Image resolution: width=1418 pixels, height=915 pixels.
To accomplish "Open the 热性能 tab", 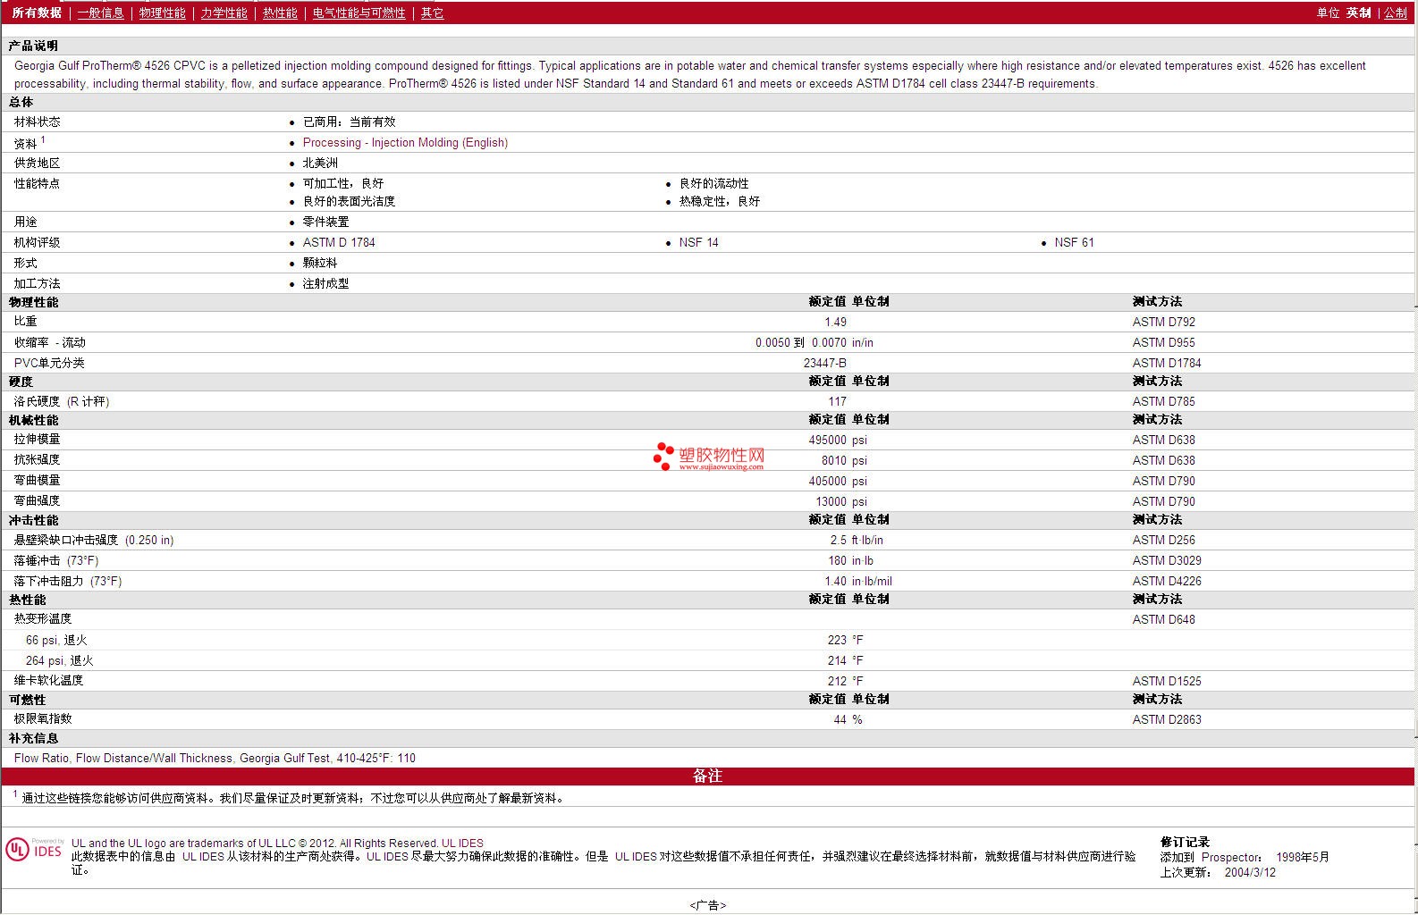I will point(280,13).
